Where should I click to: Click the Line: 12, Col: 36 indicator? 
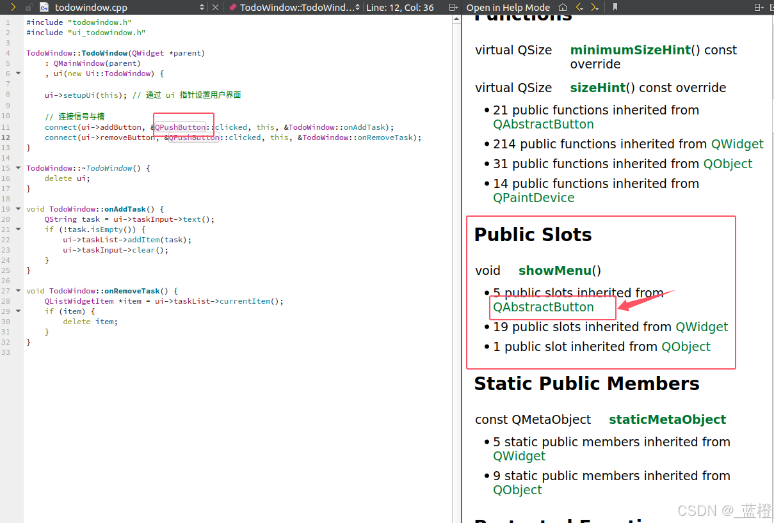(399, 7)
